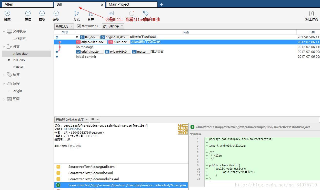
Task: Expand the 贮藏 sidebar section
Action: click(x=4, y=99)
